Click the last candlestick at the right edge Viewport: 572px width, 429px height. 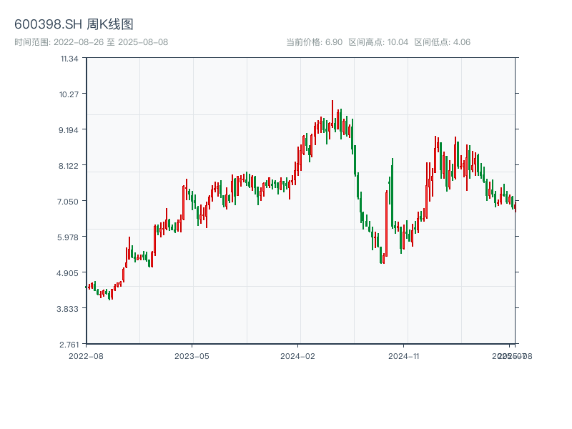(x=515, y=206)
